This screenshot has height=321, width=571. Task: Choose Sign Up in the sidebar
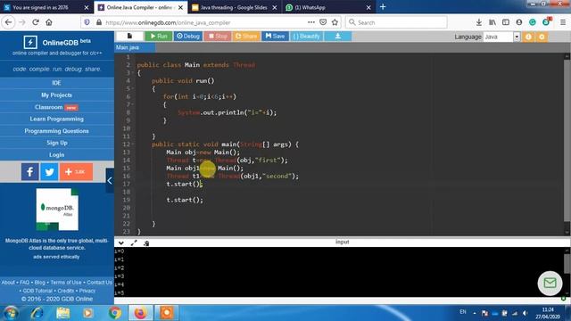(57, 143)
